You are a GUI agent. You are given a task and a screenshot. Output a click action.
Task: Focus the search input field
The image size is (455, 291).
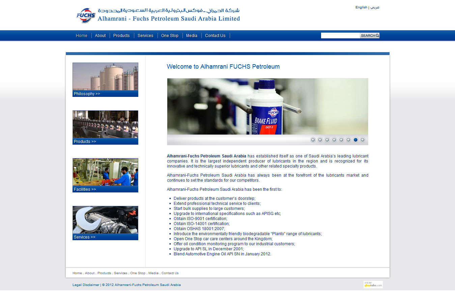[x=340, y=35]
